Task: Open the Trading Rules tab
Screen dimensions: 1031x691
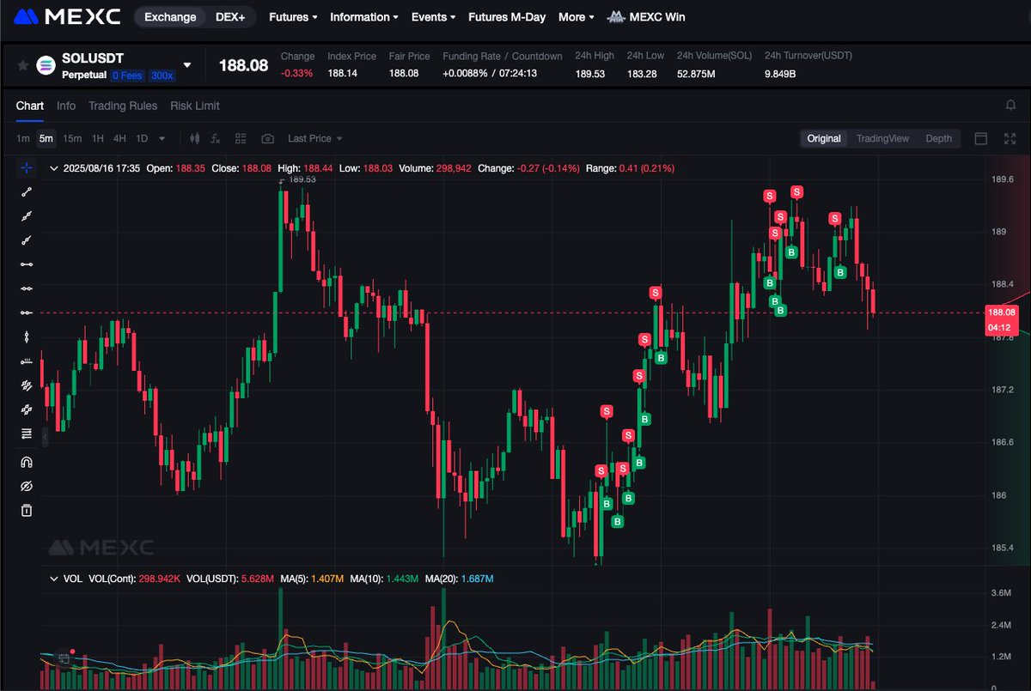Action: tap(123, 106)
